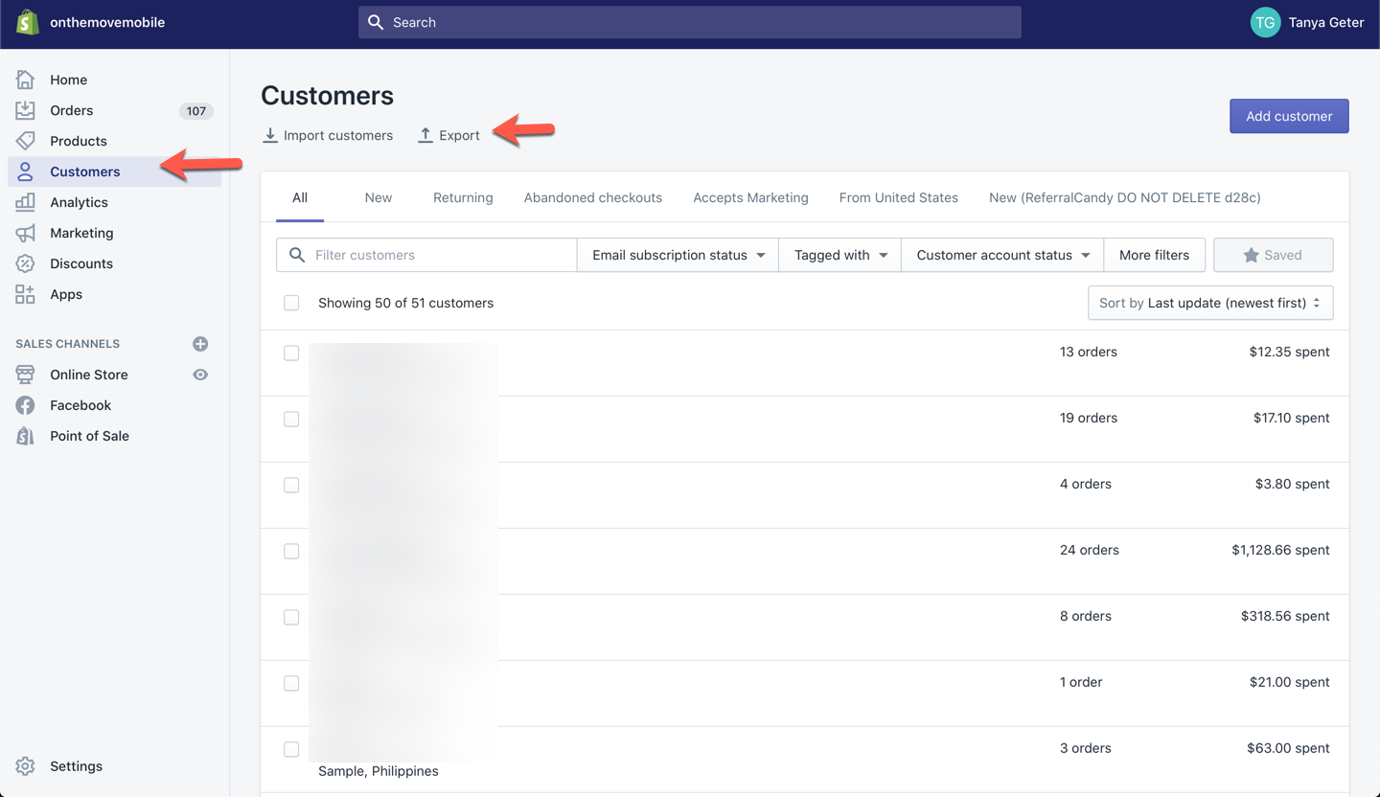Screen dimensions: 1380x797
Task: Click the Point of Sale bag icon
Action: click(26, 436)
